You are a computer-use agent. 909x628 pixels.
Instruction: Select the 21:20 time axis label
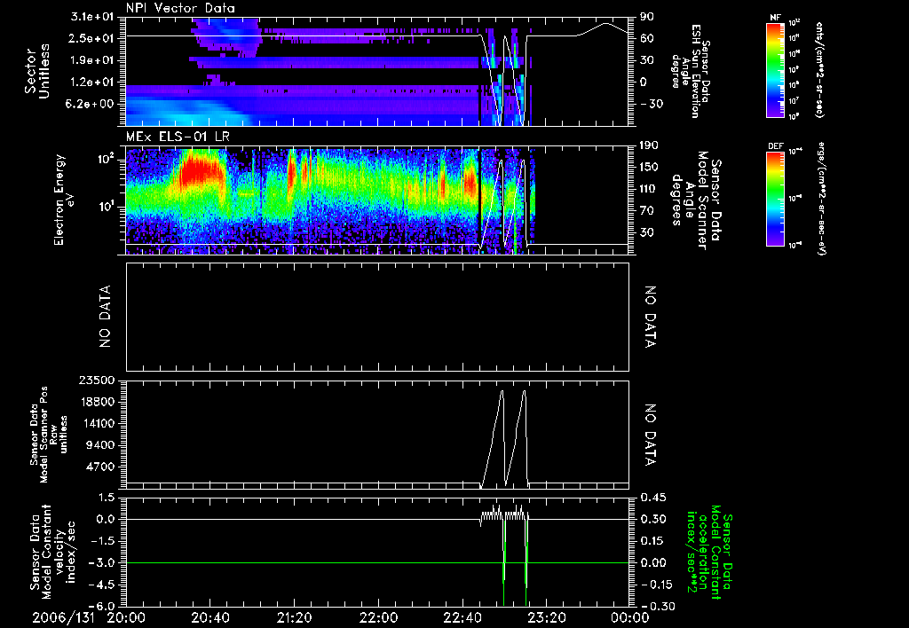pyautogui.click(x=294, y=616)
